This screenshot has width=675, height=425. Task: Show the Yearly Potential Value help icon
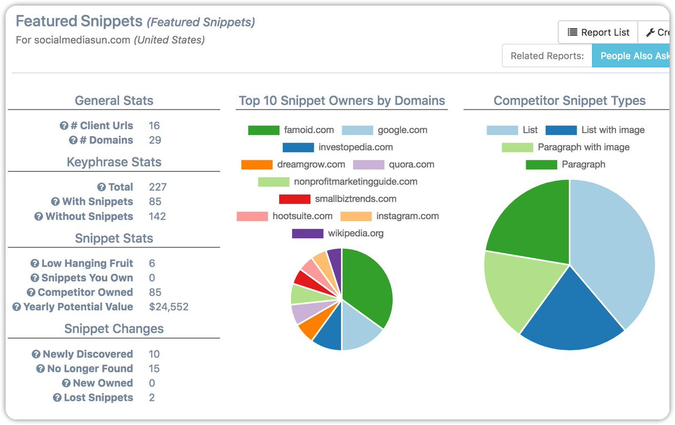point(17,307)
